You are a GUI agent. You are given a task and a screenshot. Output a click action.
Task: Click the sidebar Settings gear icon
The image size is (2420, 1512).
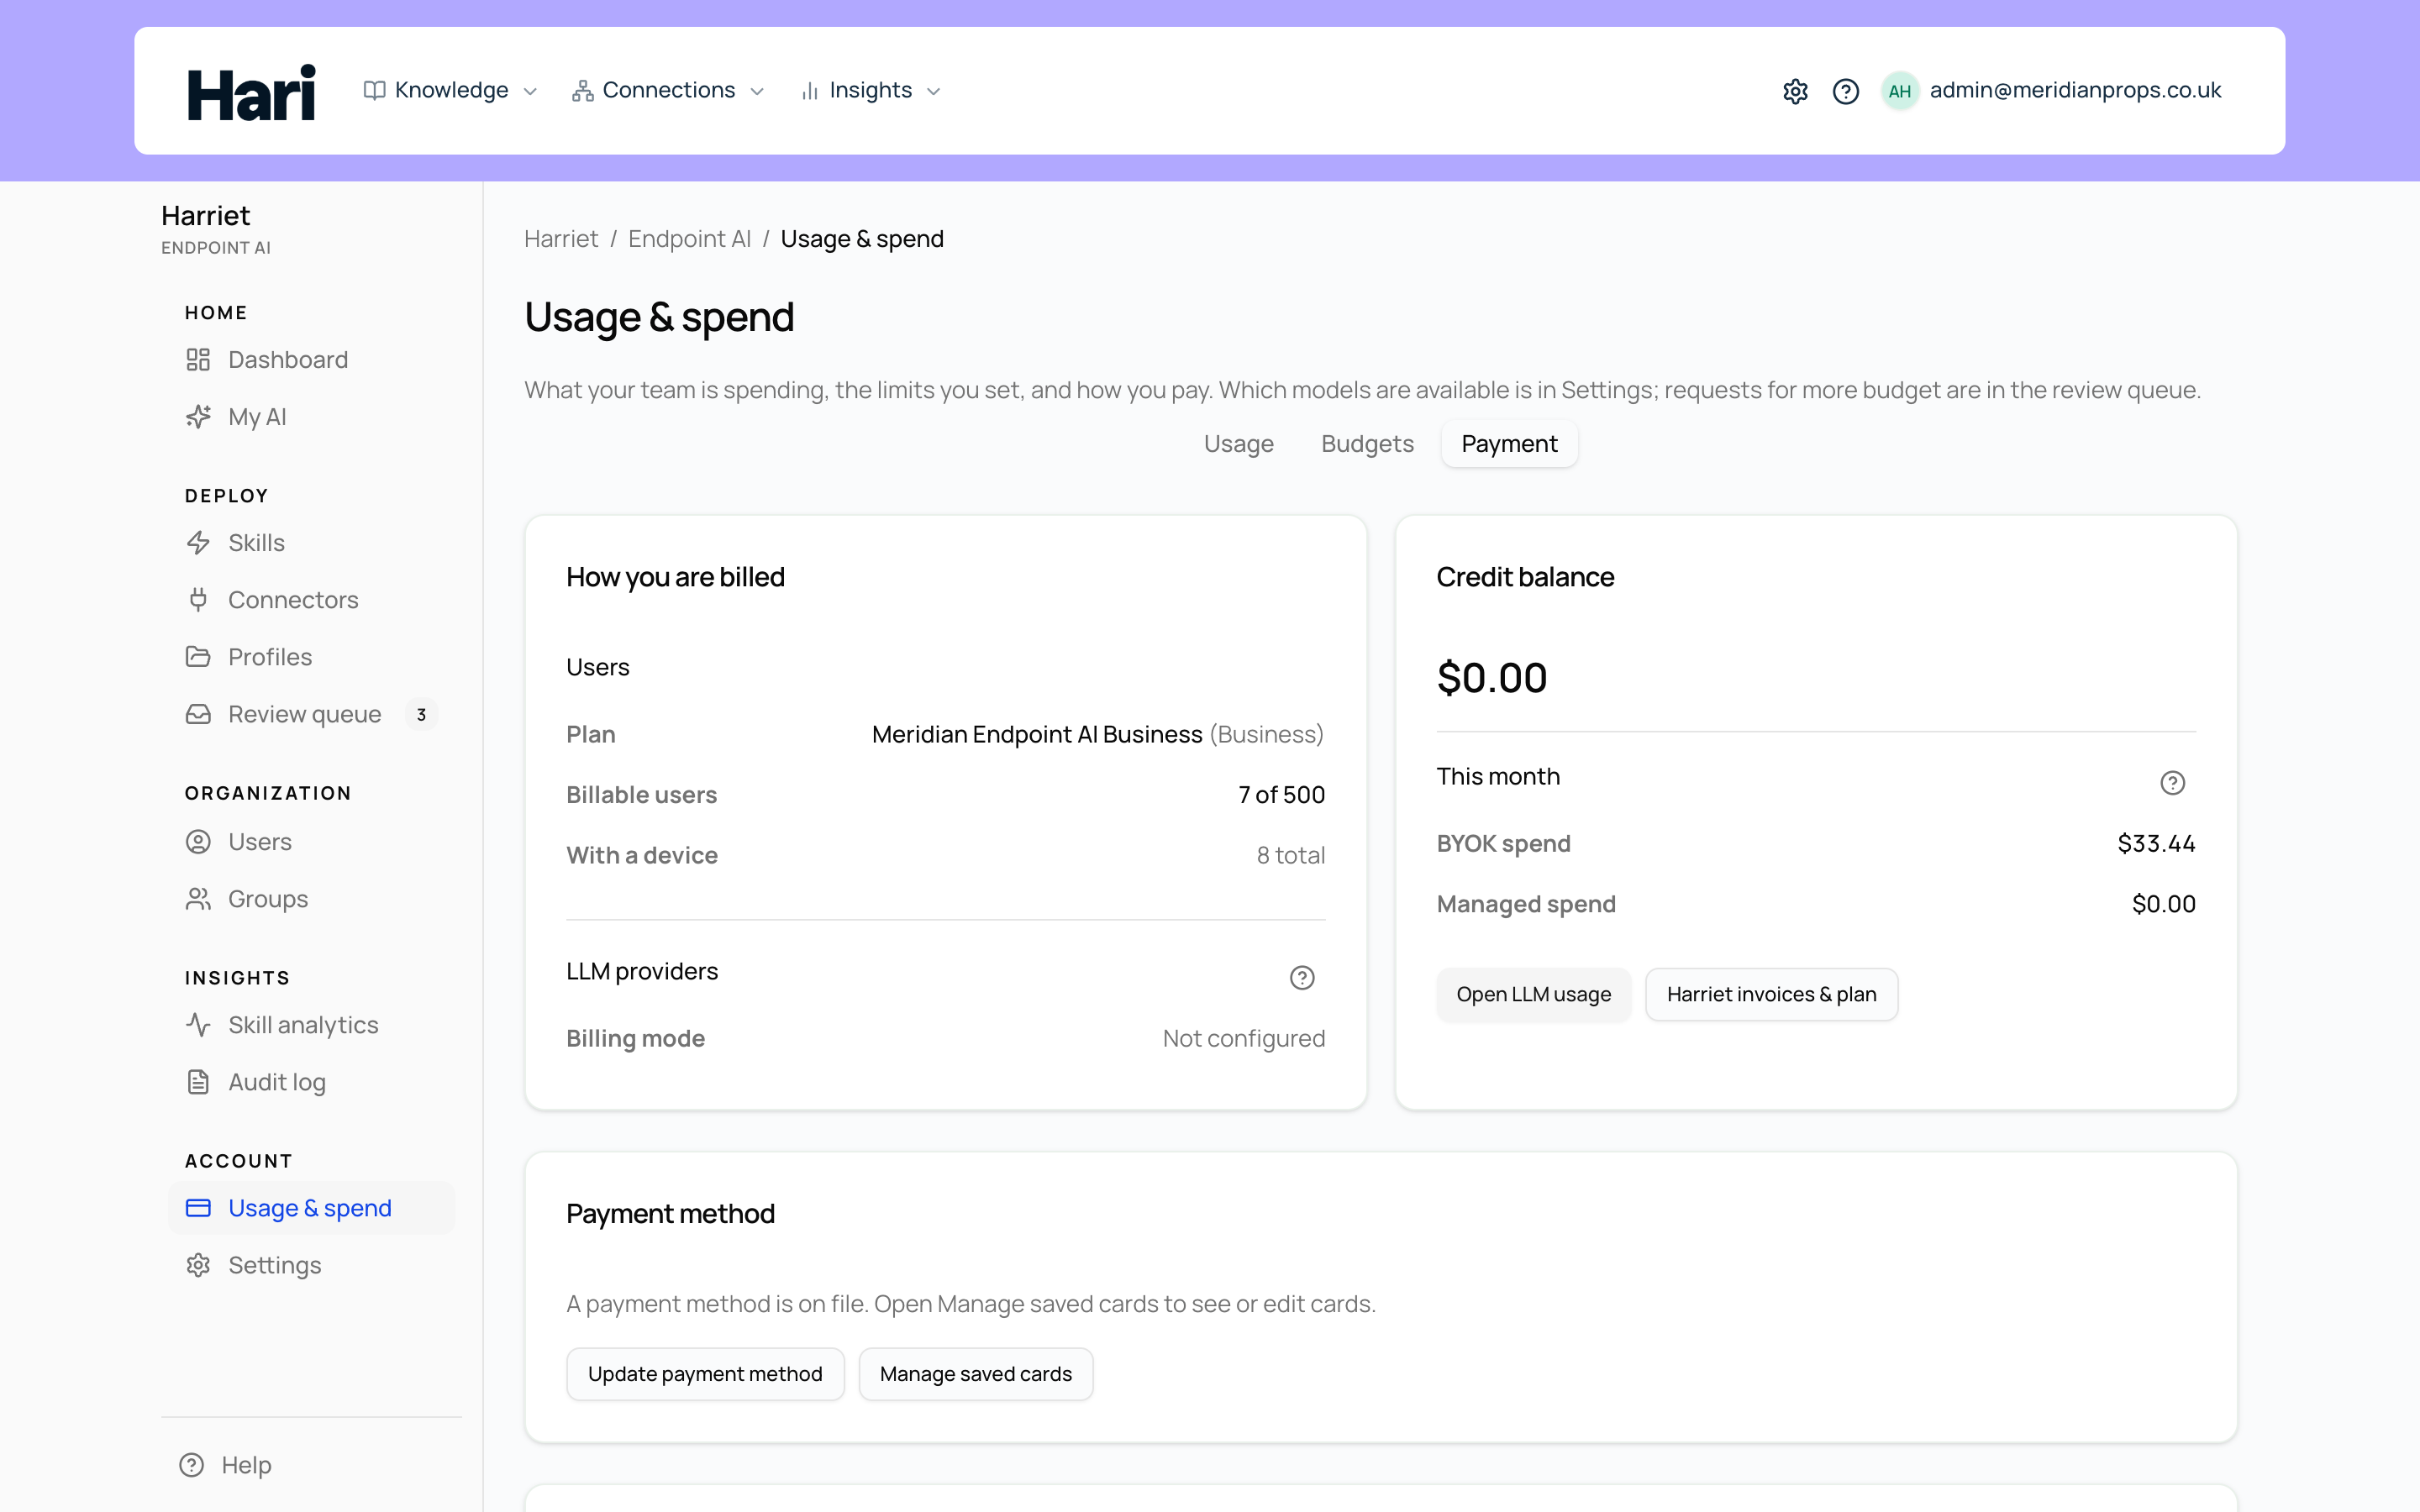click(x=198, y=1265)
